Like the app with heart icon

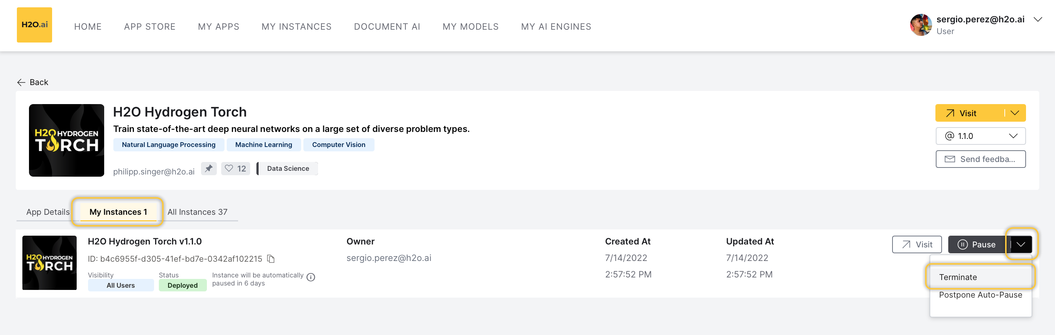tap(236, 169)
